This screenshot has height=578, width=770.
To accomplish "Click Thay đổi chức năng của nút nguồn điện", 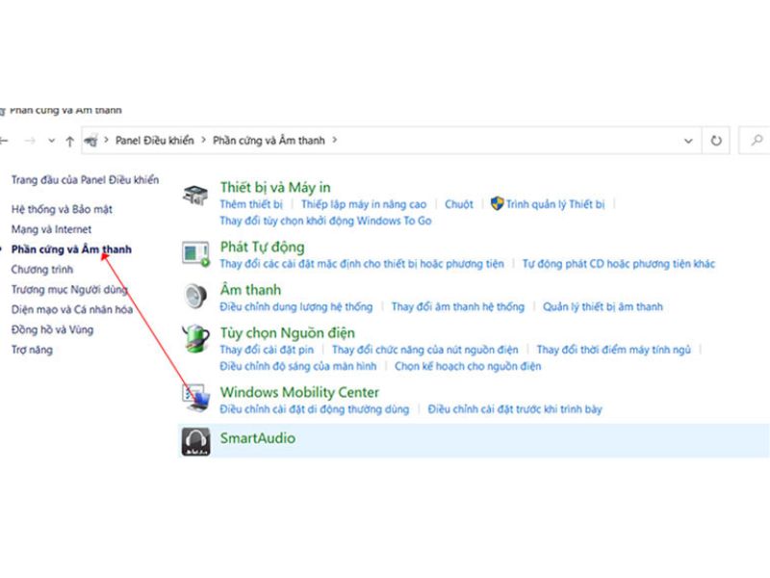I will point(425,350).
